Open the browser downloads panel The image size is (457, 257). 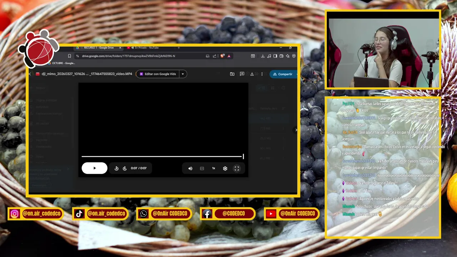click(263, 56)
